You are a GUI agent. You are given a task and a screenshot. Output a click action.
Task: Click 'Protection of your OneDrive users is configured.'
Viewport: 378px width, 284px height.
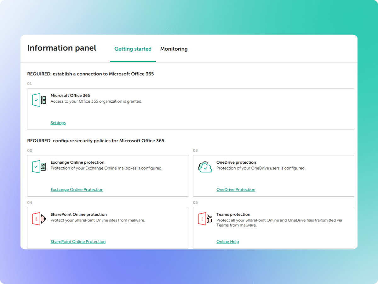click(261, 168)
